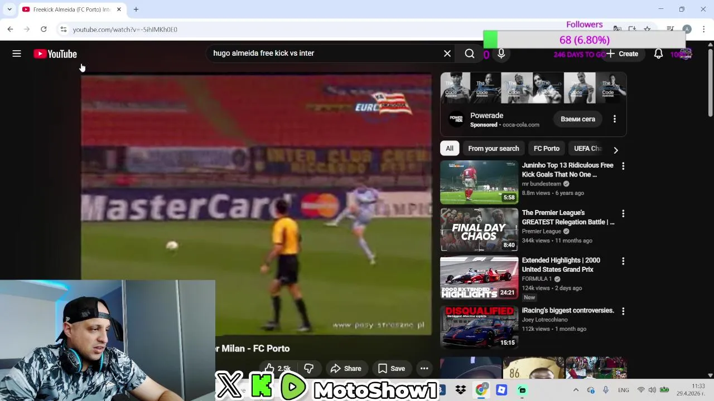This screenshot has width=714, height=401.
Task: Open Wi-Fi network settings in the tray
Action: click(x=641, y=390)
